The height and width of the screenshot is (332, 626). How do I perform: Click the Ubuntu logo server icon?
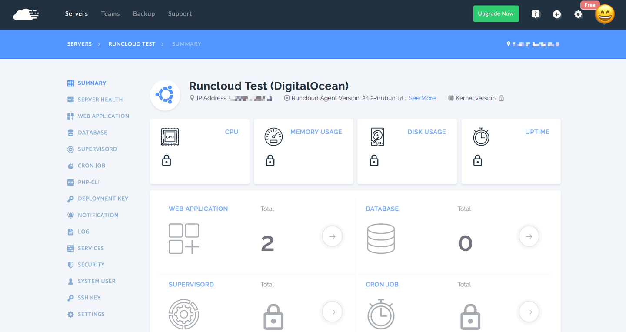165,95
